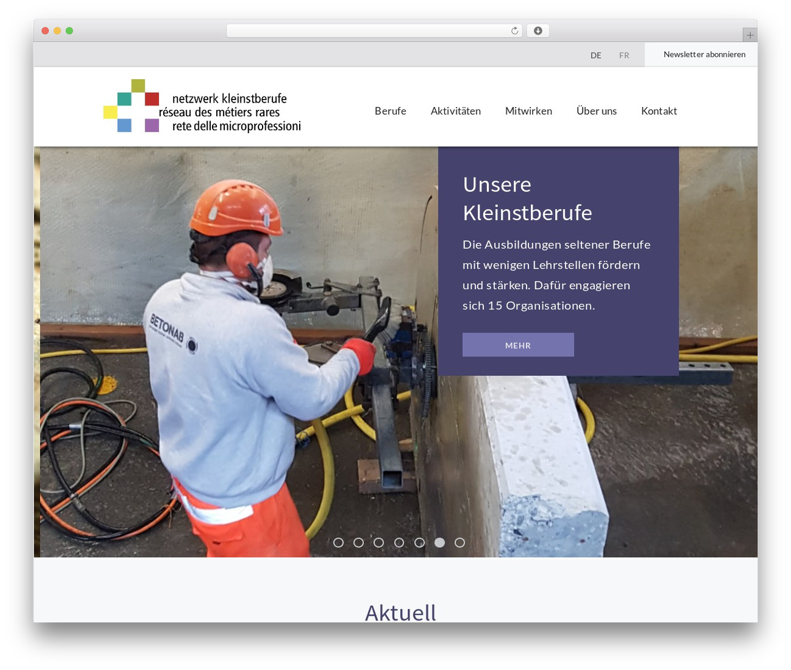Viewport: 791px width, 670px height.
Task: Click the red close window button
Action: click(x=45, y=31)
